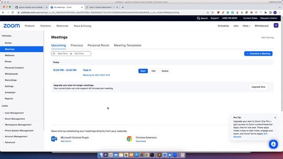Expand Phone System Management in sidebar
The width and height of the screenshot is (283, 159).
coord(19,131)
